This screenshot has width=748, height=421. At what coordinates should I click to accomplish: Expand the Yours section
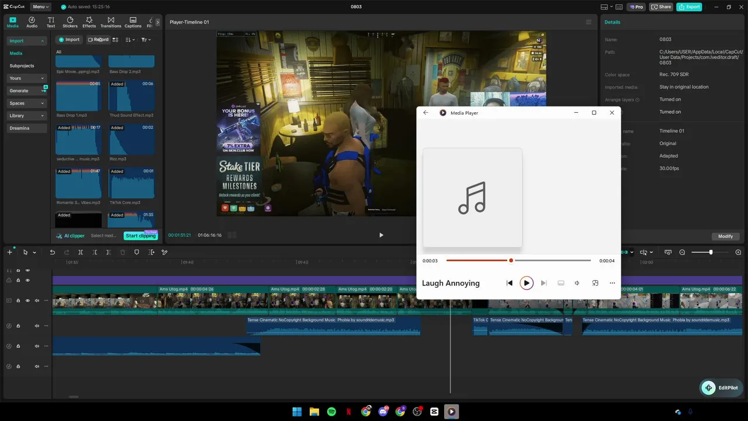click(42, 78)
